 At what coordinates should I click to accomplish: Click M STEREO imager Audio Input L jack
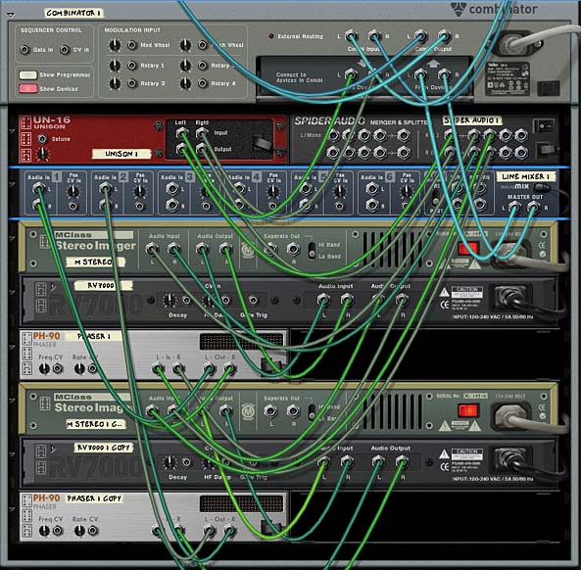click(152, 249)
